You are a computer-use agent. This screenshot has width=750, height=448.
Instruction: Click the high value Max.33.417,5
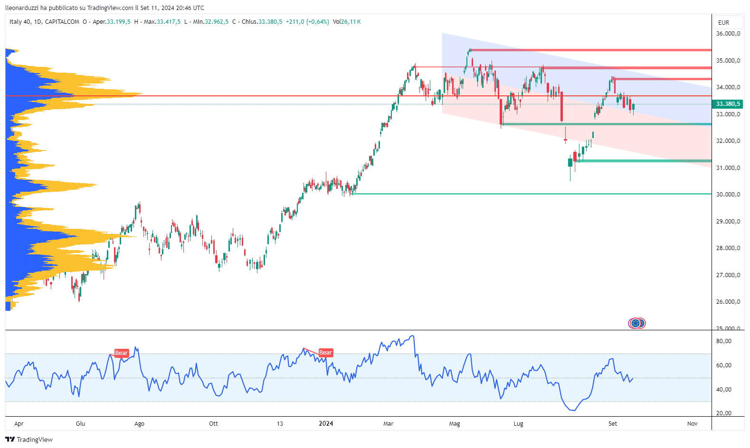(162, 22)
